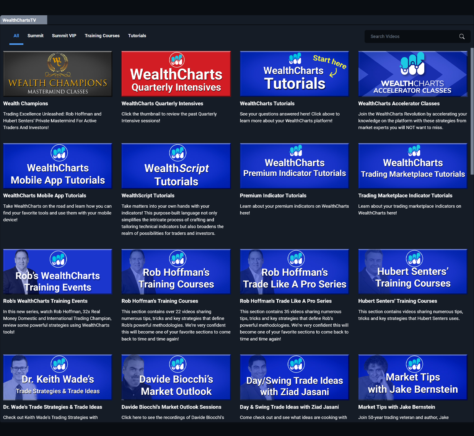The image size is (474, 436).
Task: Click text 'Click the thumbnail to review the past Quarterly'
Action: pos(169,114)
